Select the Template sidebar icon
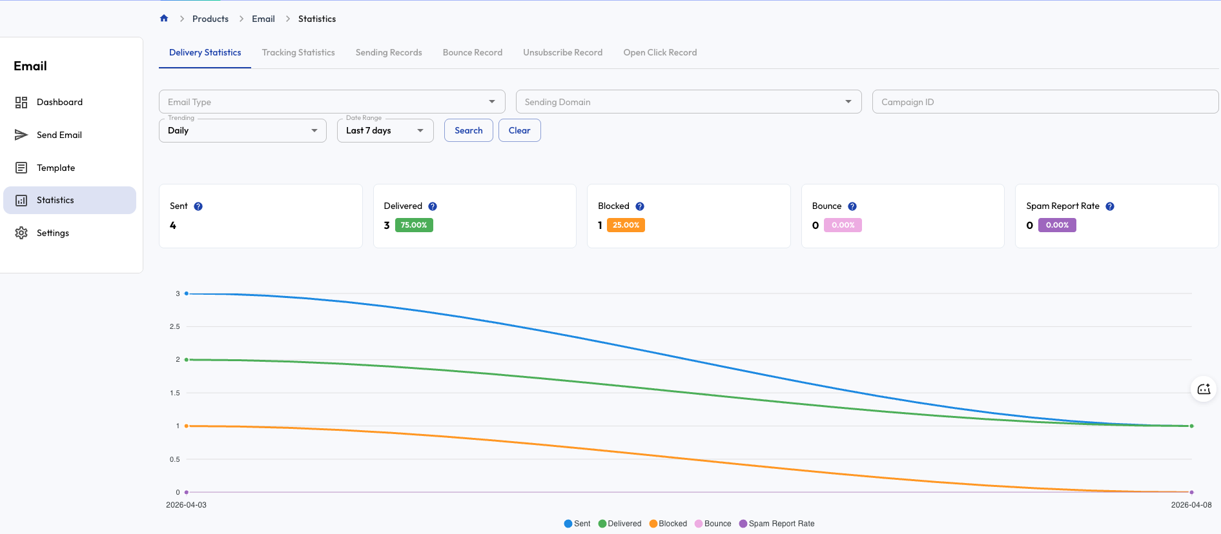 21,168
